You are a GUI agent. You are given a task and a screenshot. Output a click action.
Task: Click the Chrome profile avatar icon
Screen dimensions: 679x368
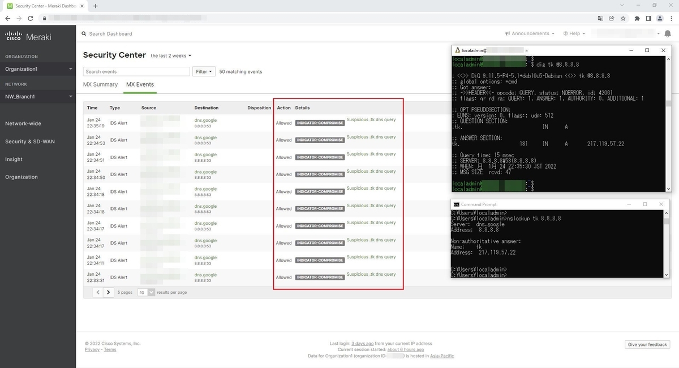tap(659, 18)
